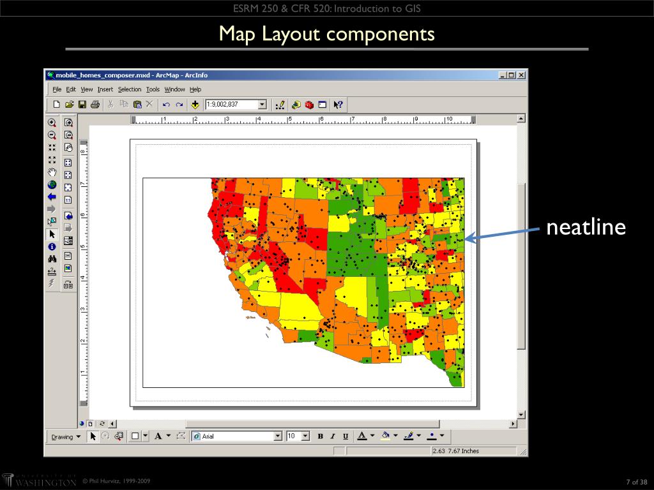Click the Zoom to 100% 1:1 icon
Screen dimensions: 654x490
(68, 200)
